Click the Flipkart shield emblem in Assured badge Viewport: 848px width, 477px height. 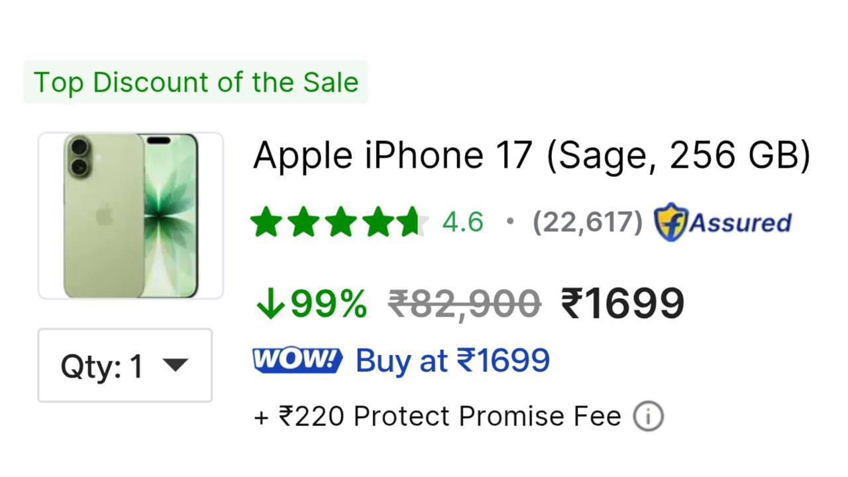[x=670, y=222]
